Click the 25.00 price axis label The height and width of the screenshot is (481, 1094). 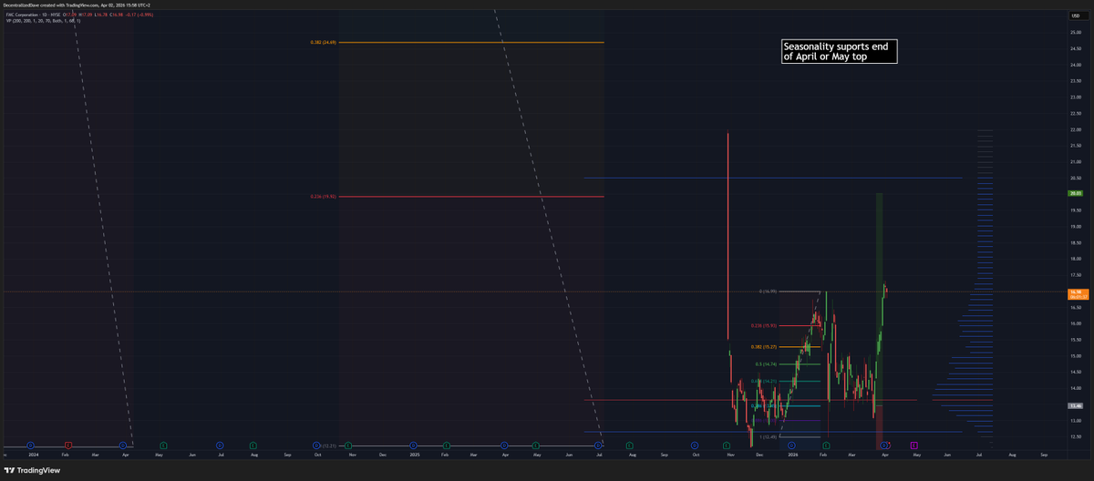(1076, 32)
